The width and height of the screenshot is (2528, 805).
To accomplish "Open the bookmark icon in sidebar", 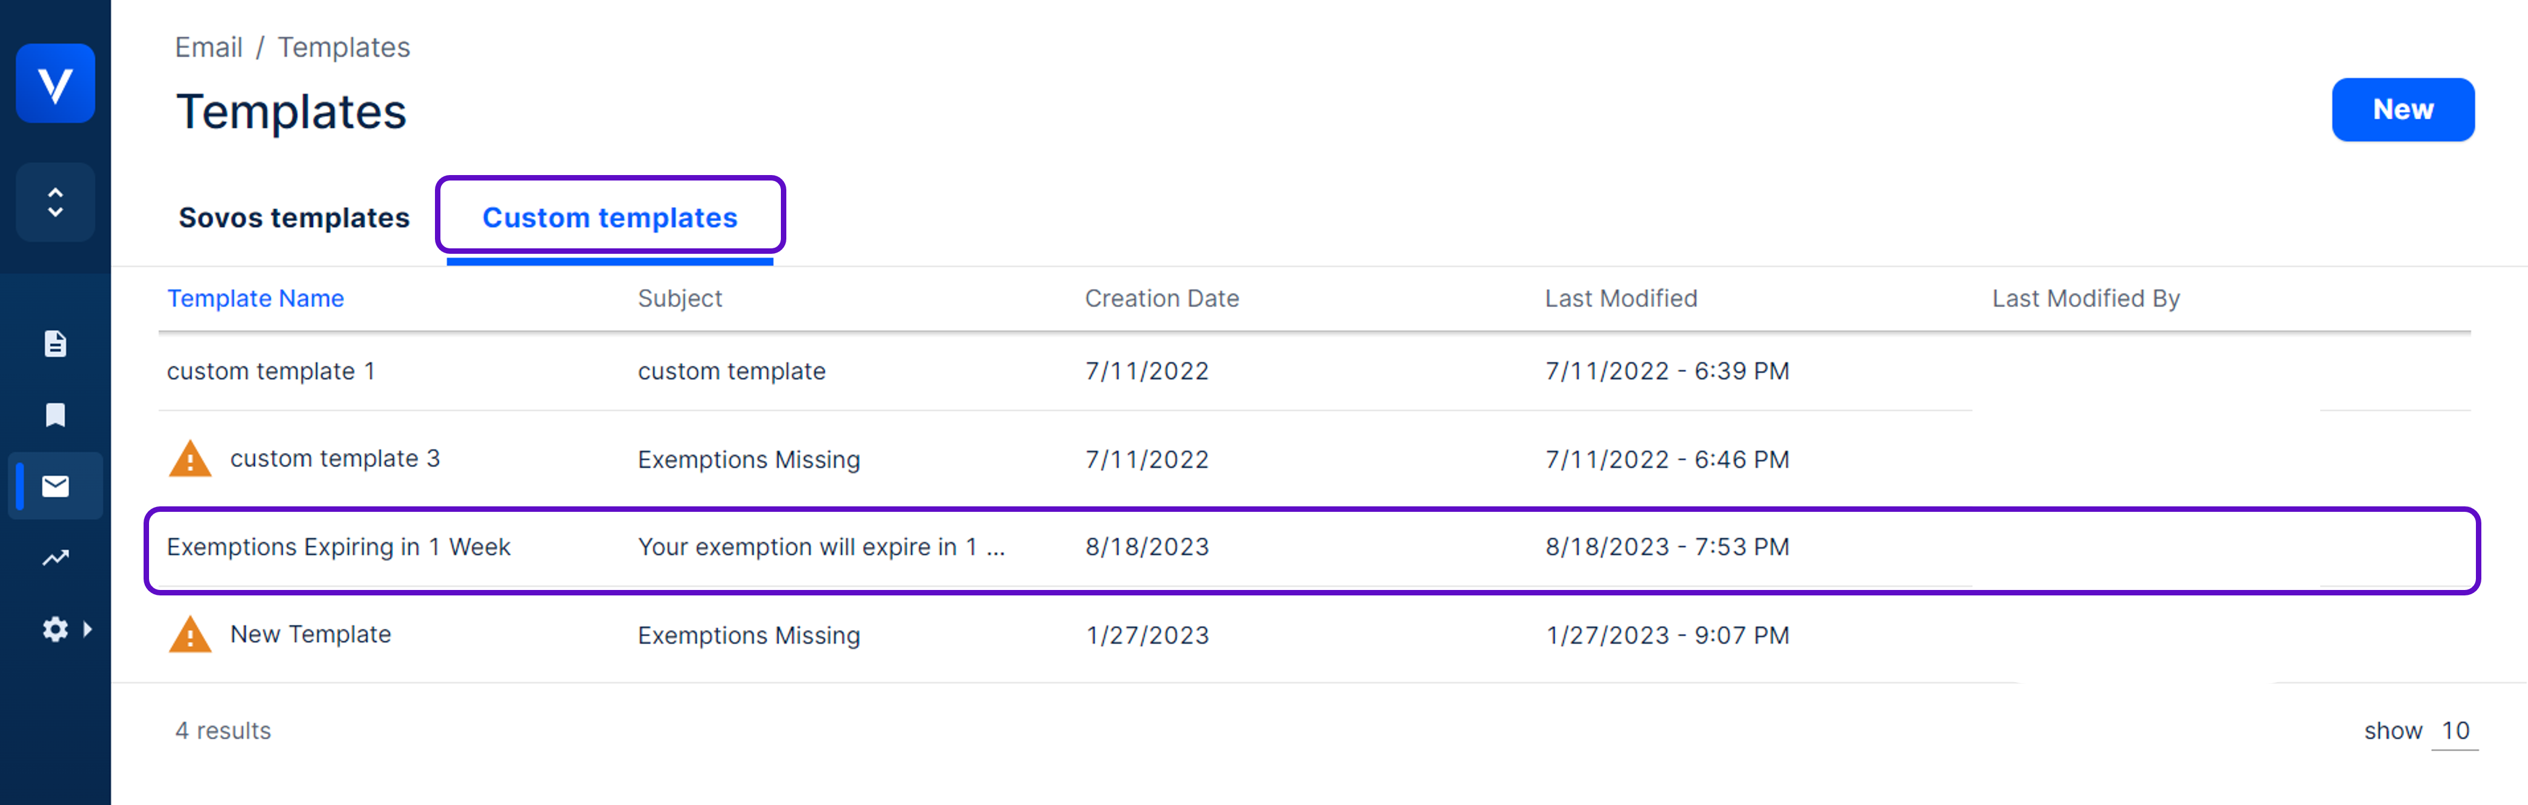I will point(55,416).
